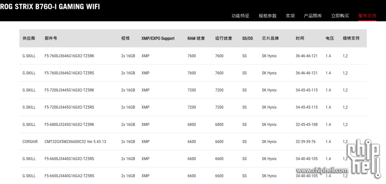Click timing value 32-45-45-108
The width and height of the screenshot is (386, 184).
click(306, 124)
